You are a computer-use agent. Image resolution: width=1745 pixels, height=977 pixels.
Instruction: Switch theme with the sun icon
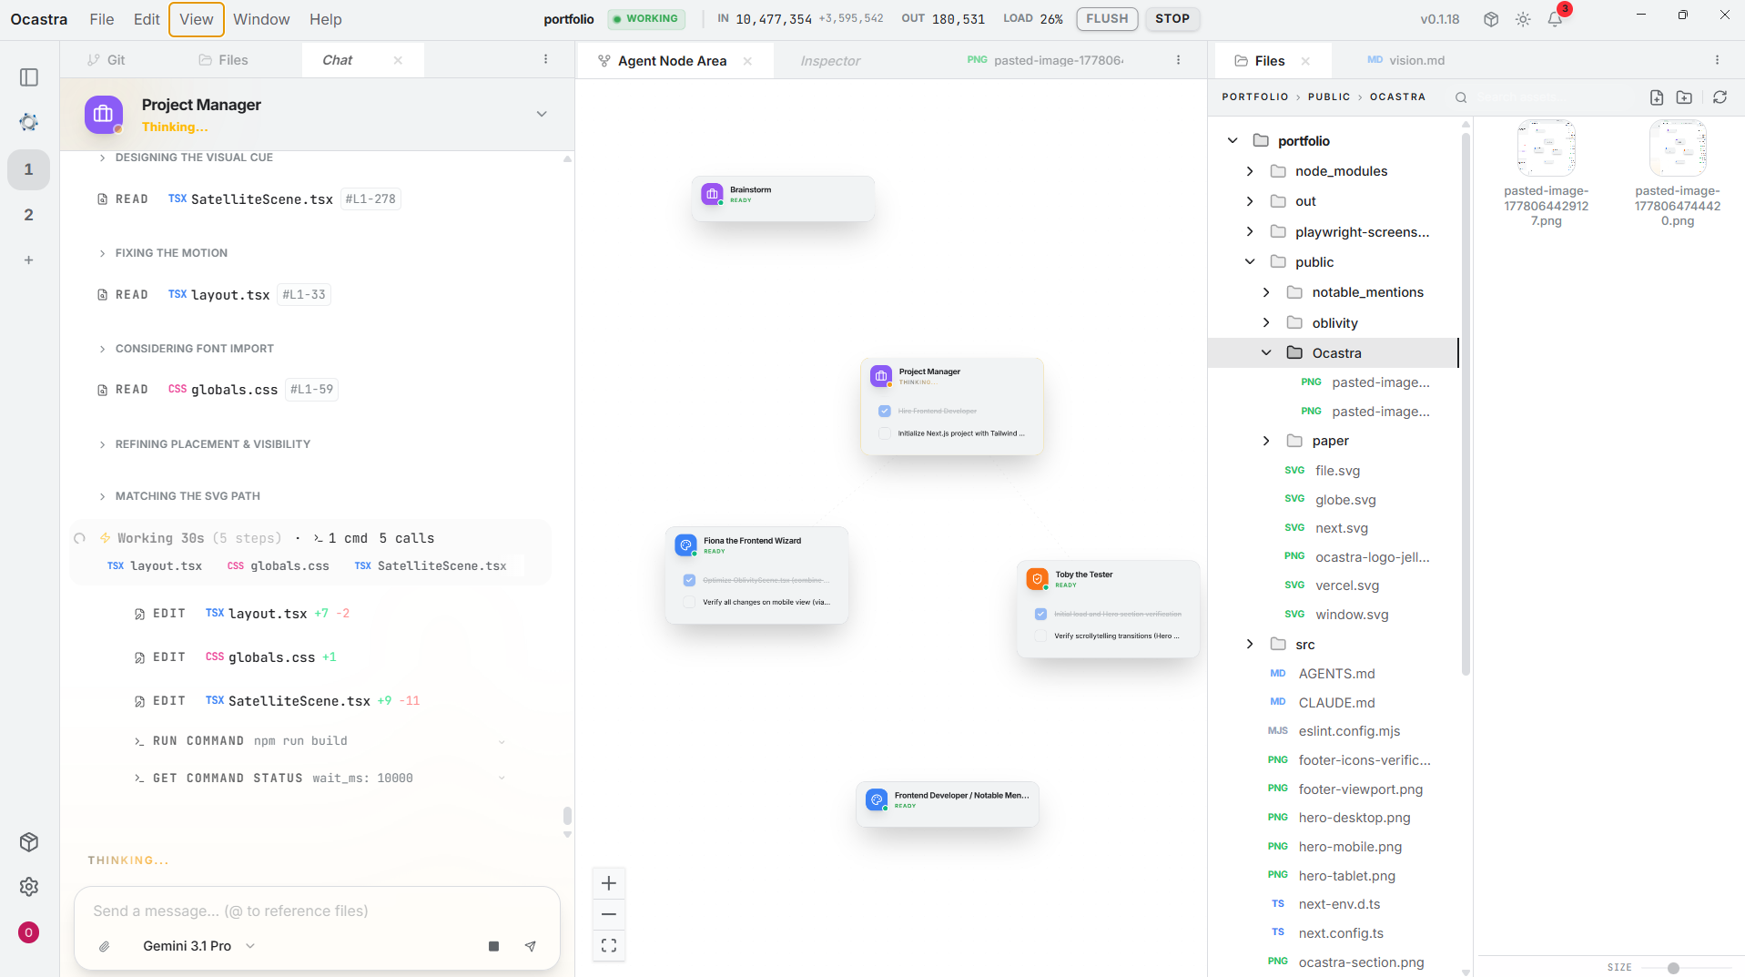[x=1523, y=19]
